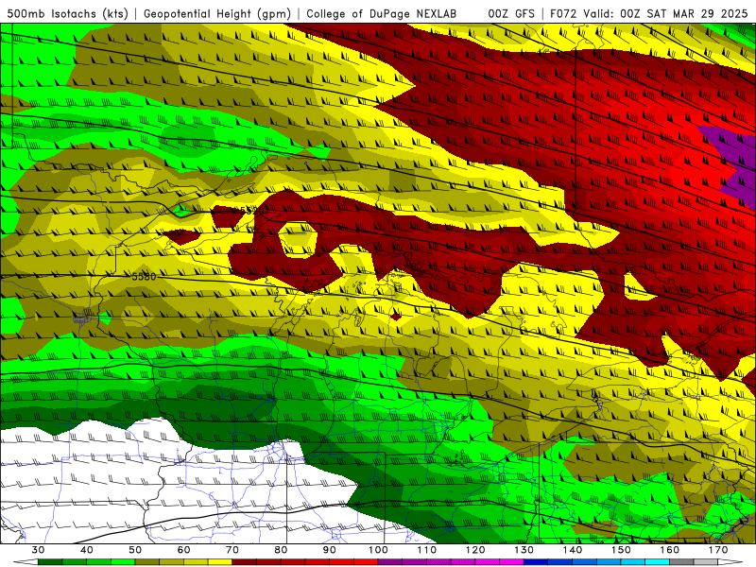
Task: Click the 5580 height contour label
Action: (x=145, y=276)
